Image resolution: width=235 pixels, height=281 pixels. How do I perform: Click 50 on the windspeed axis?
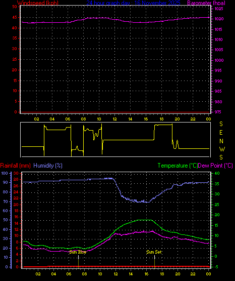pyautogui.click(x=15, y=7)
